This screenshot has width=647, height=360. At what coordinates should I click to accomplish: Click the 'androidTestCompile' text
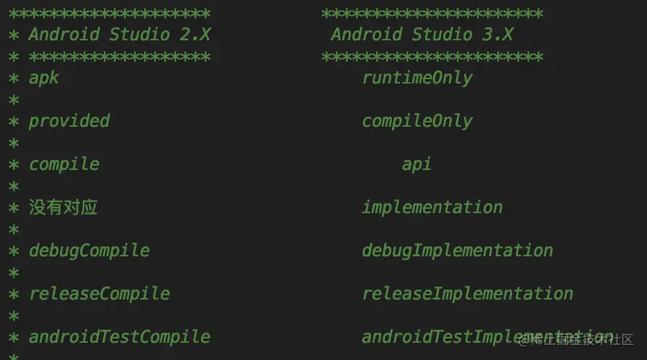click(x=119, y=337)
